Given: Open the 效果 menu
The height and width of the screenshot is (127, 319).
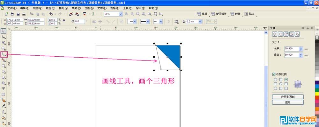Looking at the screenshot, I should pos(76,8).
